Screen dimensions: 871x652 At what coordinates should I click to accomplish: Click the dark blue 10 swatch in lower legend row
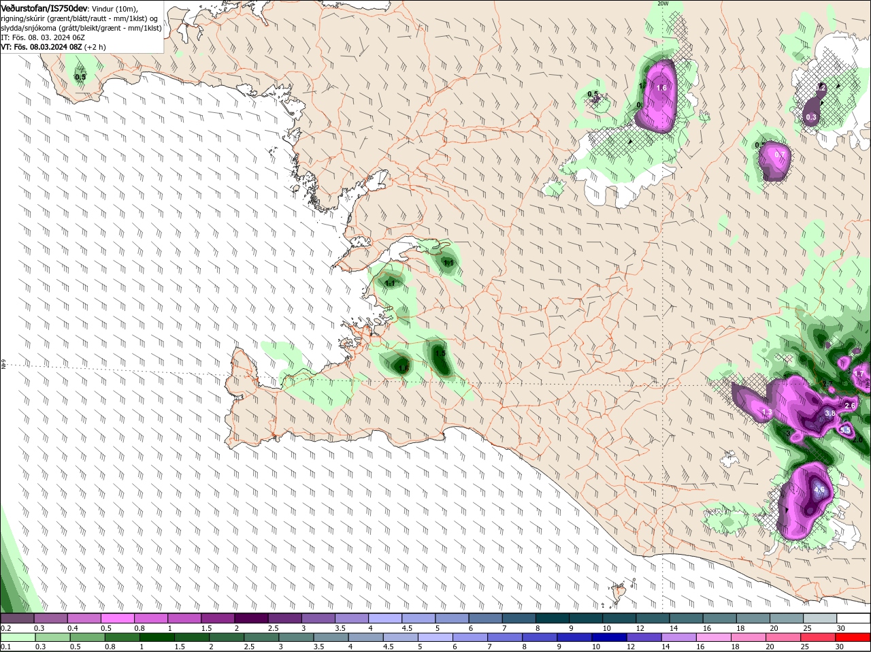click(x=608, y=637)
